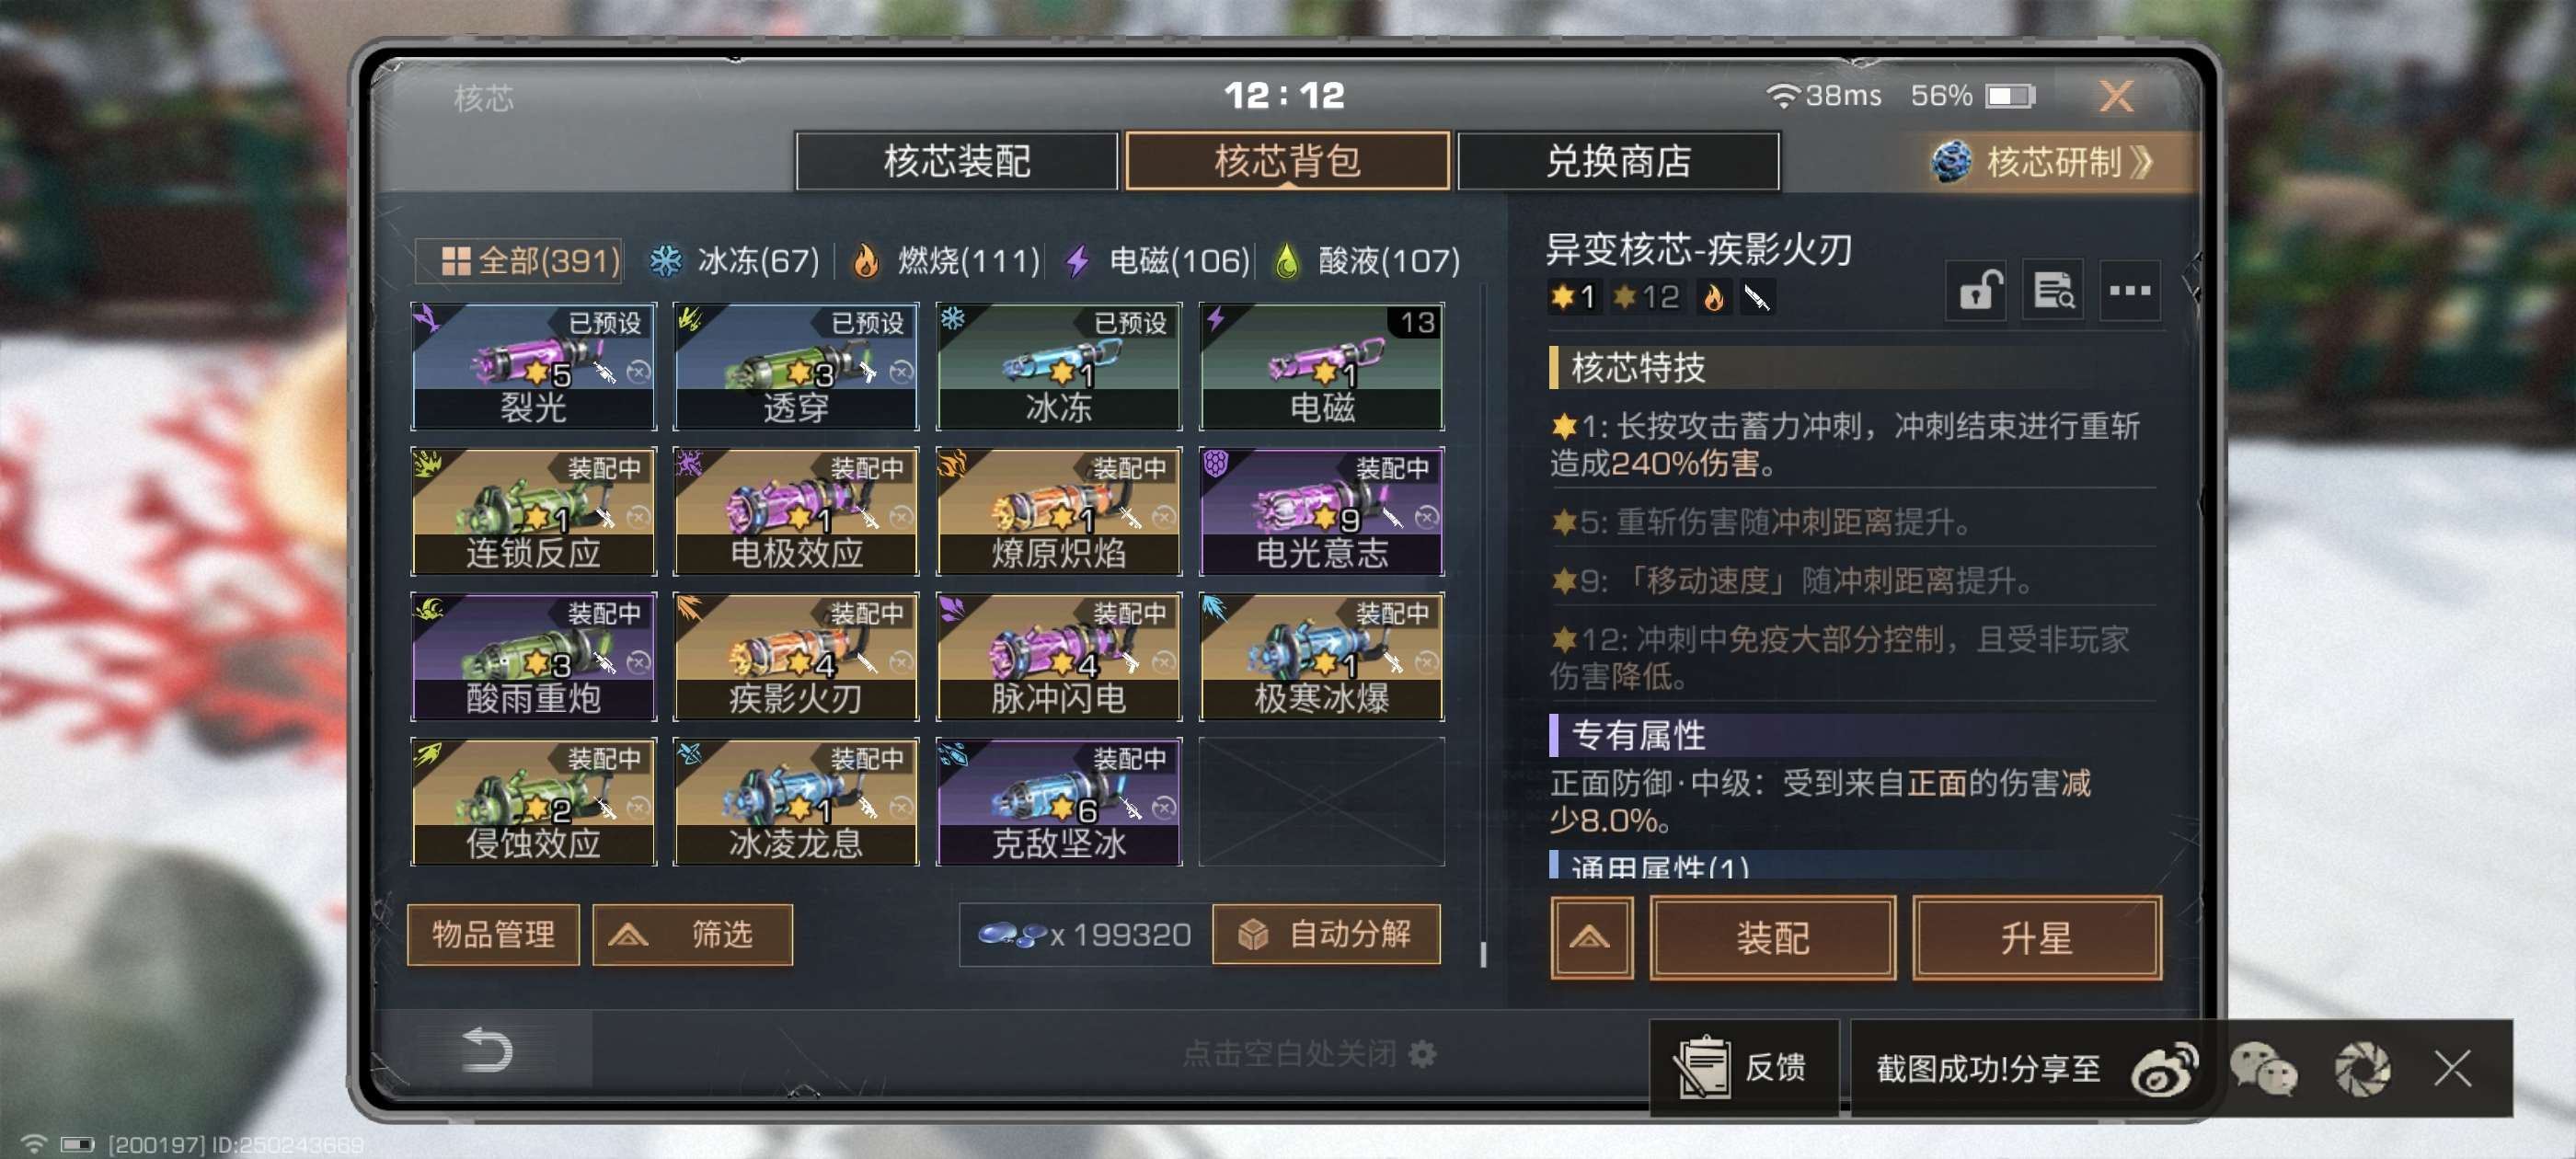Viewport: 2576px width, 1159px height.
Task: Click the 升星 upgrade button
Action: (2037, 937)
